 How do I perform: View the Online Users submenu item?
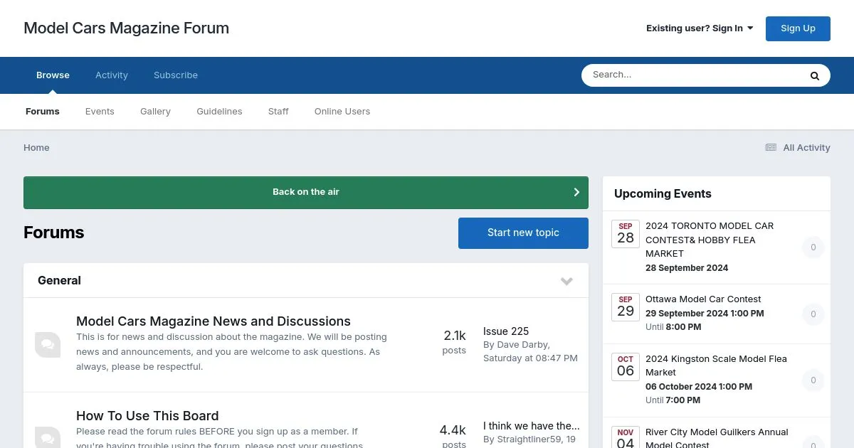pyautogui.click(x=342, y=112)
